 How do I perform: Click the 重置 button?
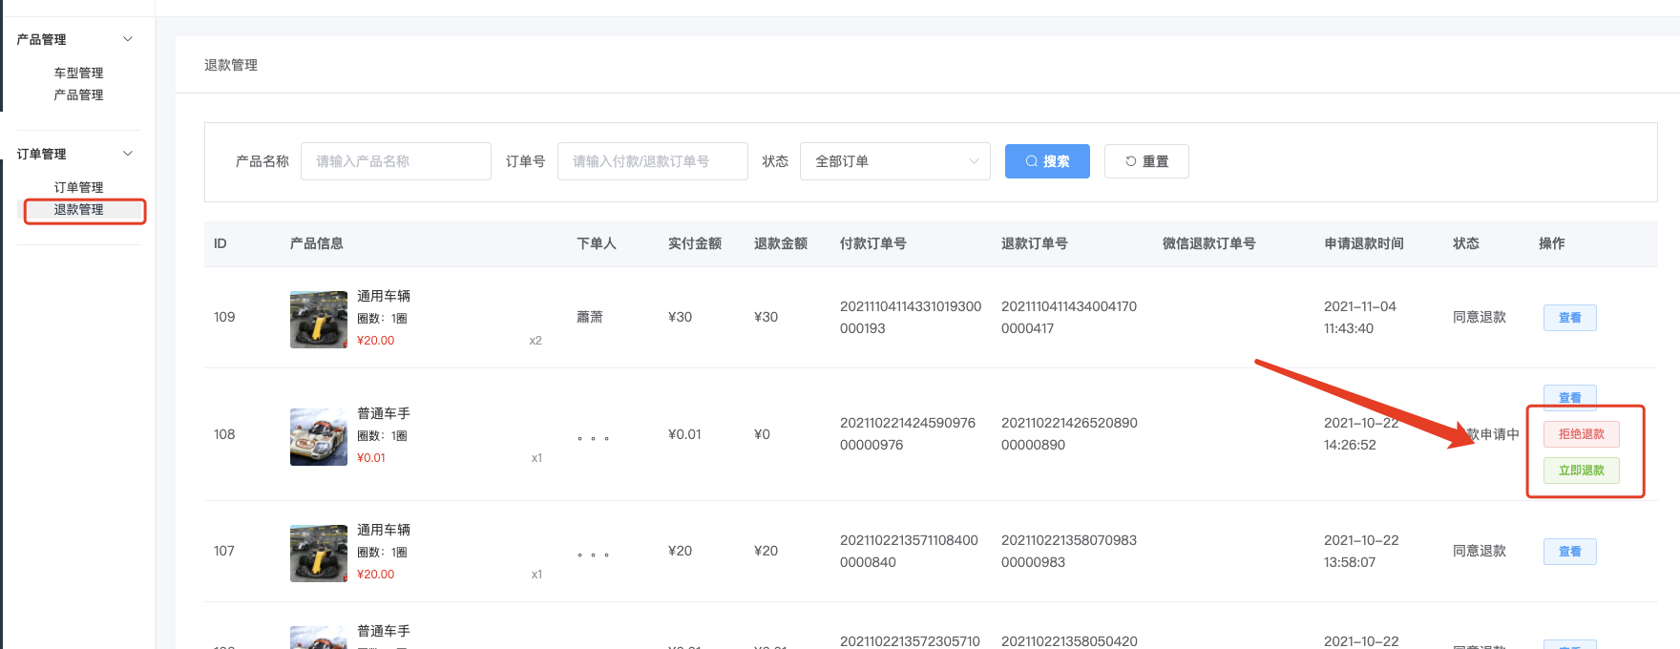click(1146, 161)
